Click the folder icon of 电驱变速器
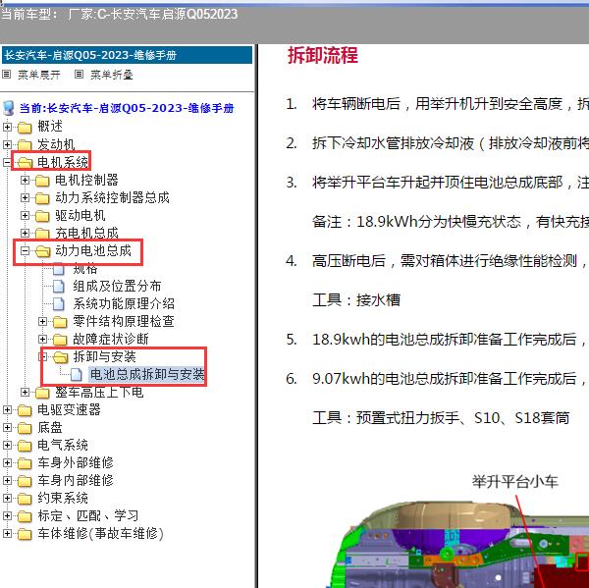 pyautogui.click(x=25, y=410)
